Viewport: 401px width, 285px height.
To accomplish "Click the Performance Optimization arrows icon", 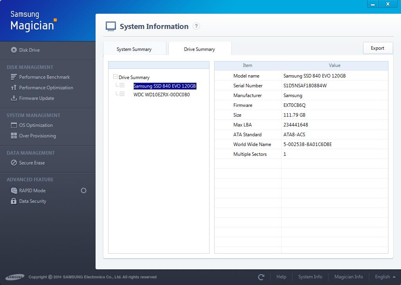I will (14, 88).
